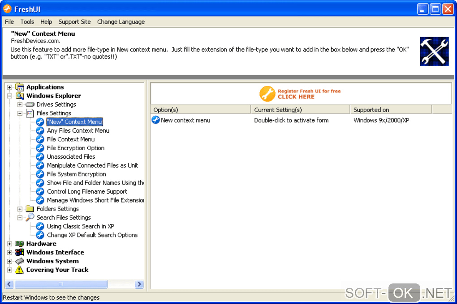Open the Change Language menu
The height and width of the screenshot is (304, 457).
121,22
